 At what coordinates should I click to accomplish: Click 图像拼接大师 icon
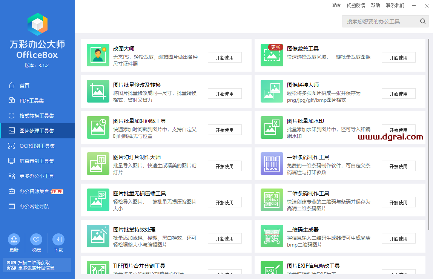coord(272,91)
